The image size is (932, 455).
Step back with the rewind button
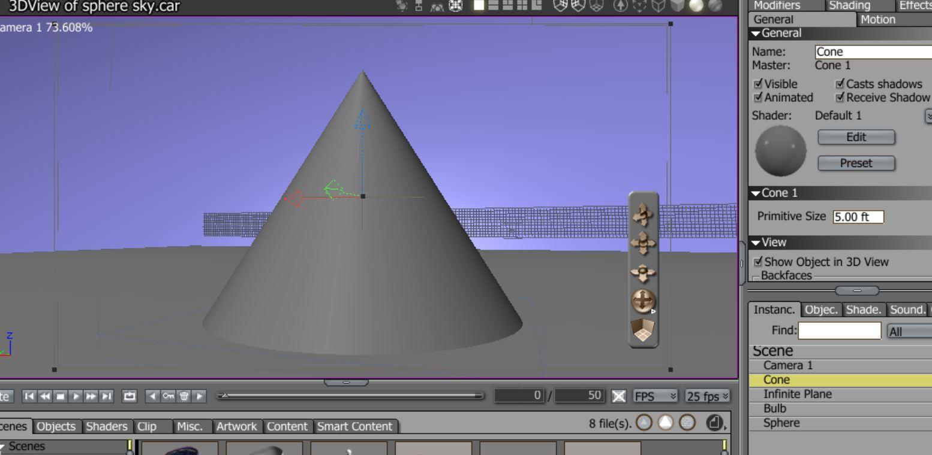pos(44,396)
